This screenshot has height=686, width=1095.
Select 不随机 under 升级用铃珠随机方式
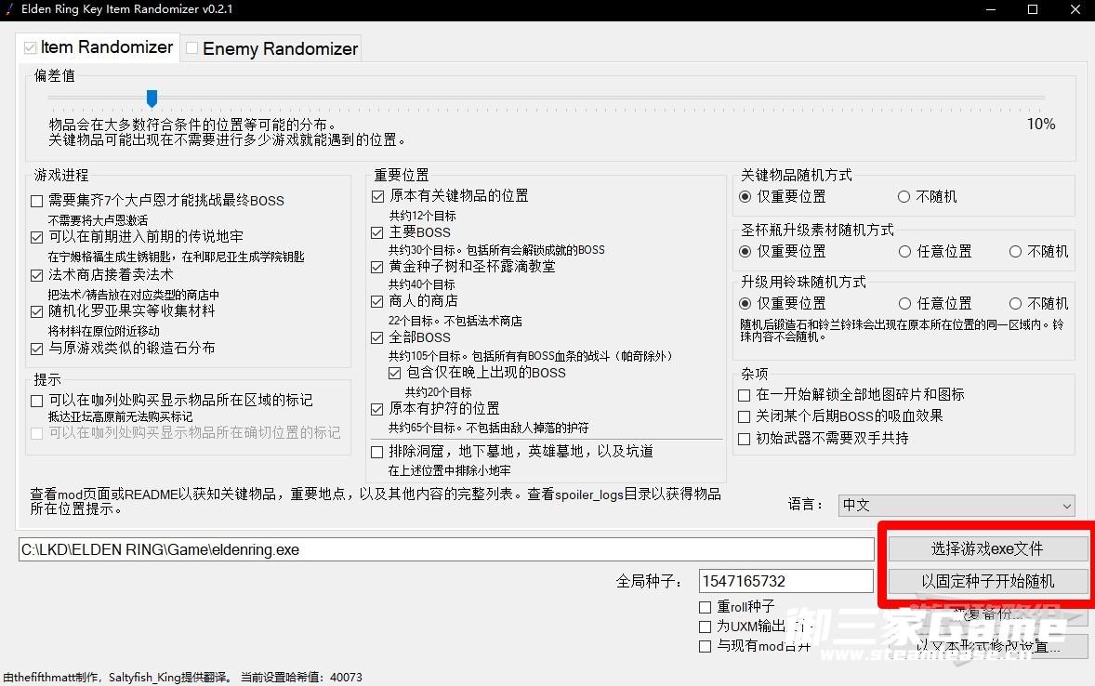pyautogui.click(x=1015, y=304)
